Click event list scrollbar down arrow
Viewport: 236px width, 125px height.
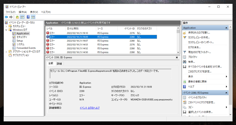pos(178,52)
